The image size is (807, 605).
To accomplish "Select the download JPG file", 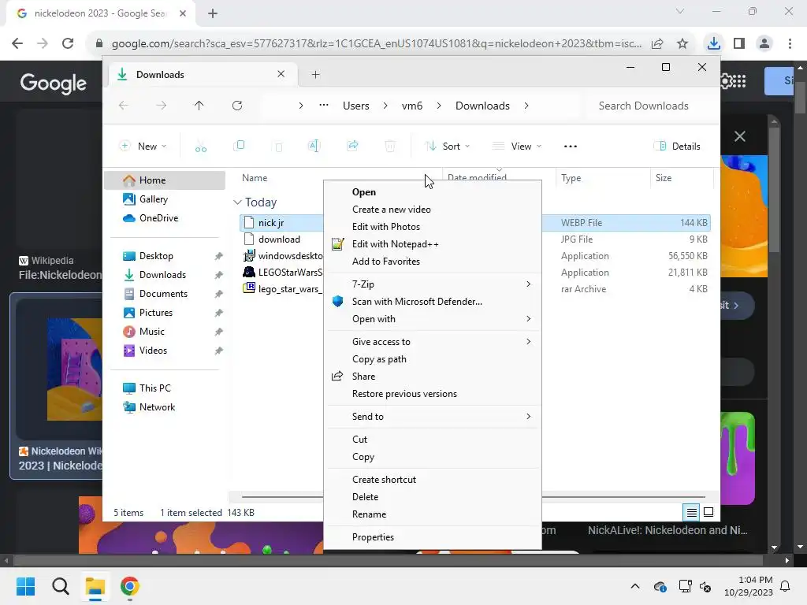I will pyautogui.click(x=279, y=239).
